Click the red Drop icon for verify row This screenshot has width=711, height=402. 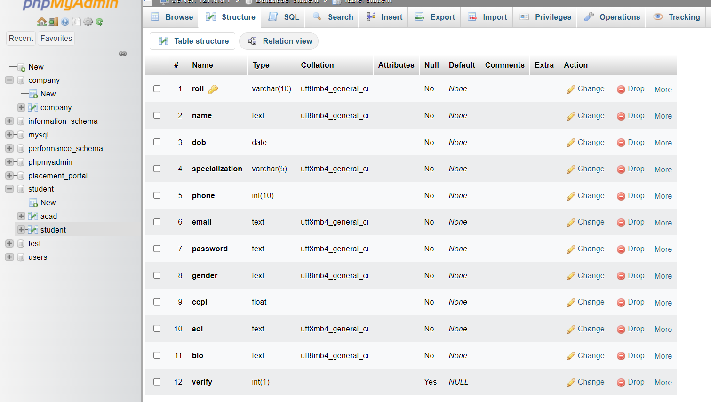tap(622, 382)
